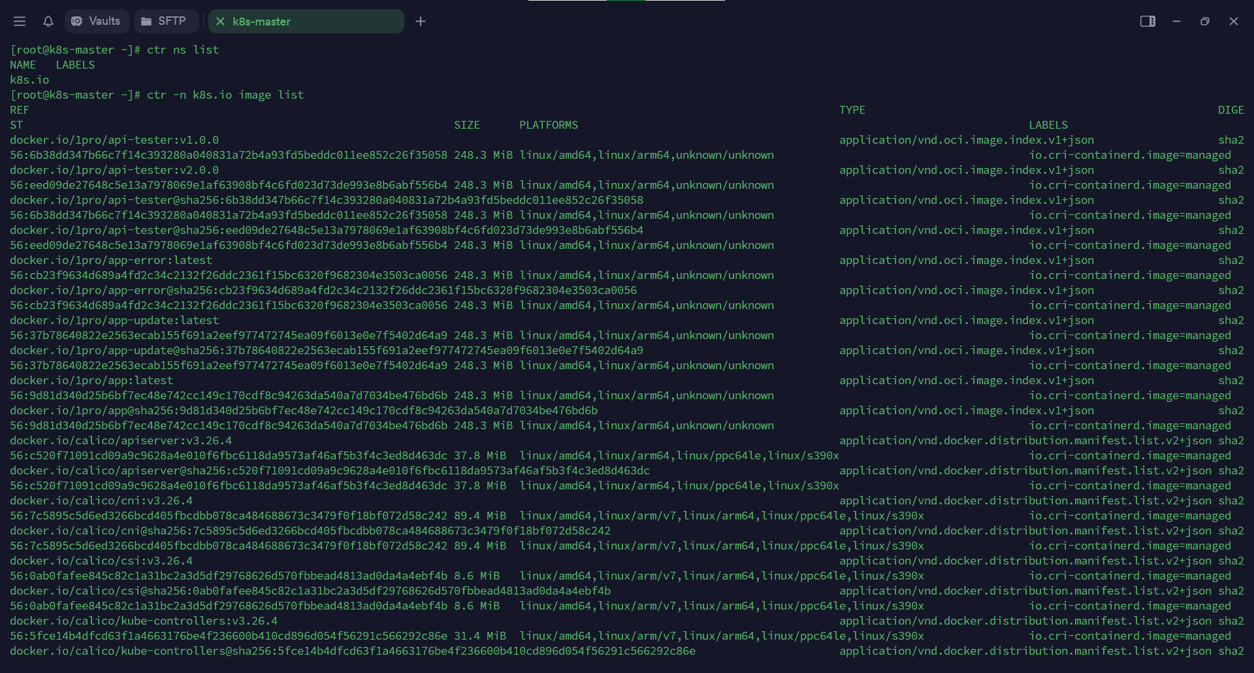Click the 'docker.io/calico/kube-controllers@sha256' reference line
Screen dimensions: 1254x673
click(x=353, y=651)
